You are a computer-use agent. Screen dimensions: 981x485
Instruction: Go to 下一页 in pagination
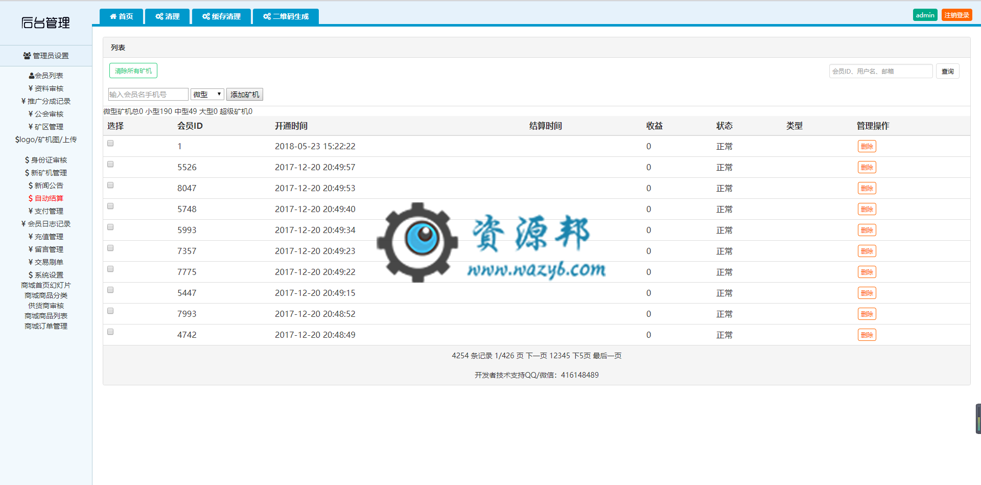click(536, 356)
